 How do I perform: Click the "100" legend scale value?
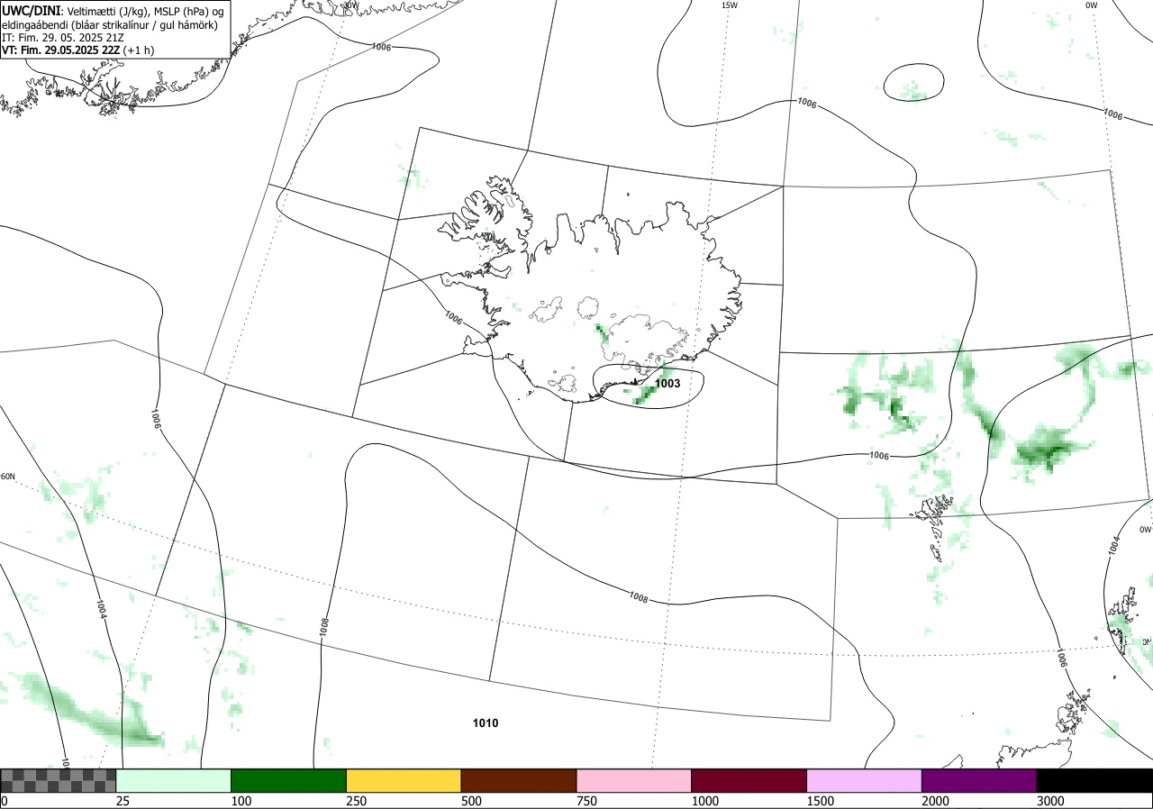(241, 801)
